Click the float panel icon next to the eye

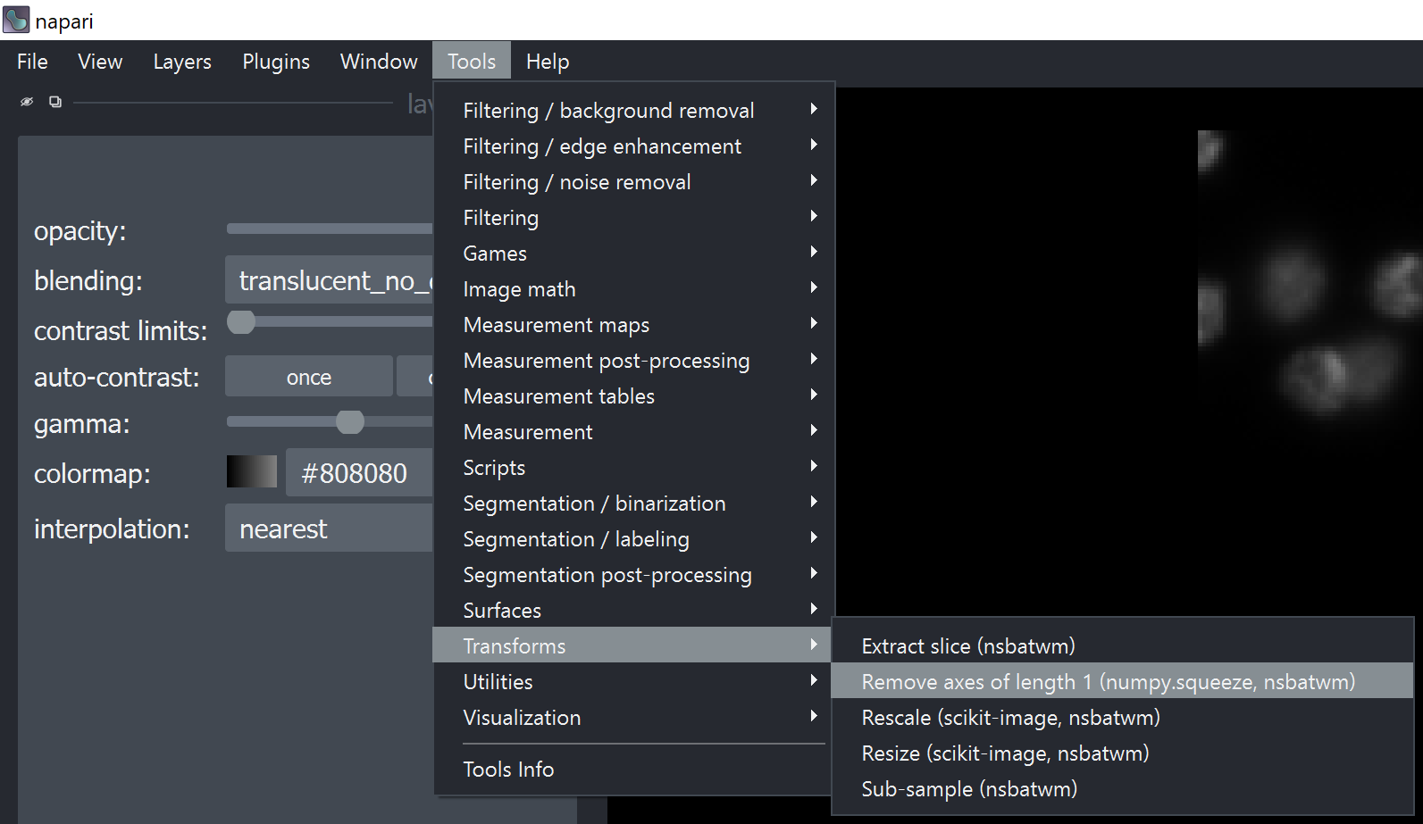[55, 102]
